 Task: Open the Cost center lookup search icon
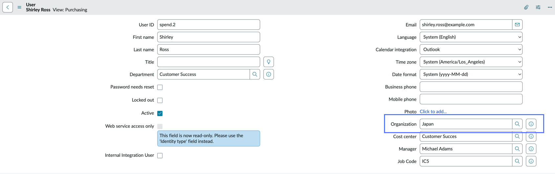517,136
